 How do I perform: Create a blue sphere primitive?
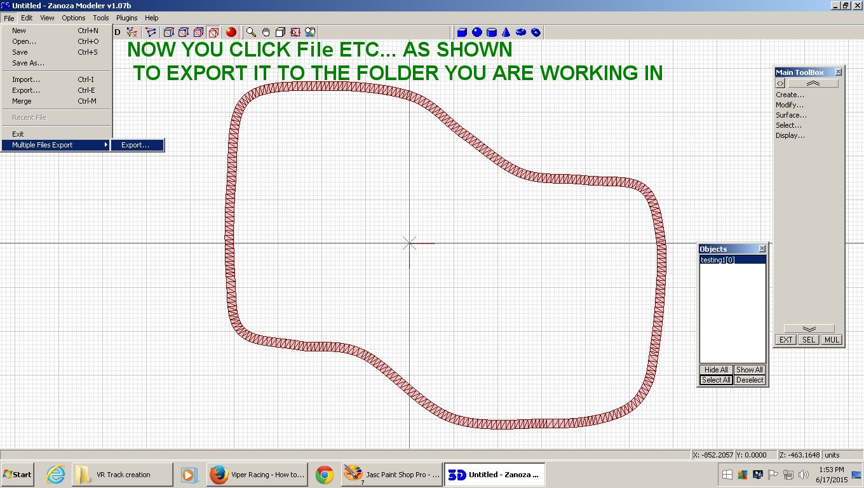pos(477,32)
